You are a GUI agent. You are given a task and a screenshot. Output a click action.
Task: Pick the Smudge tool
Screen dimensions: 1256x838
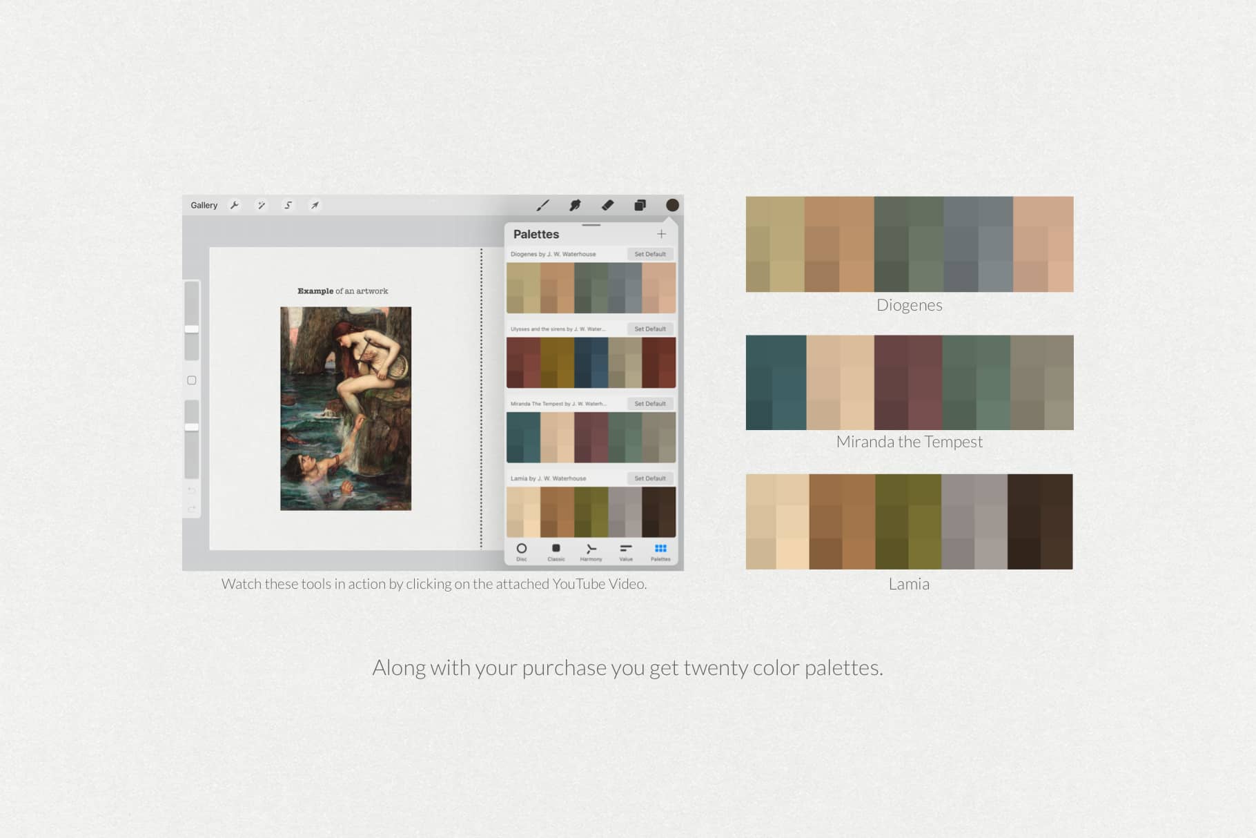point(576,205)
